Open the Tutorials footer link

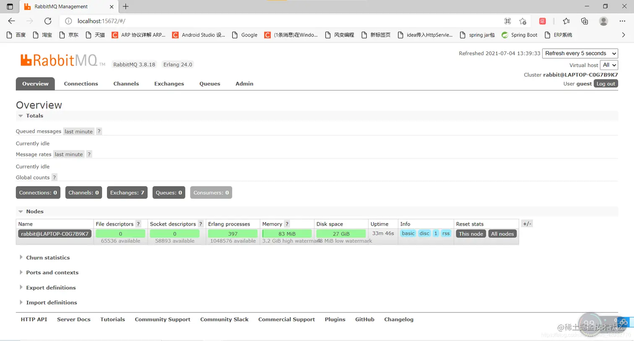113,319
